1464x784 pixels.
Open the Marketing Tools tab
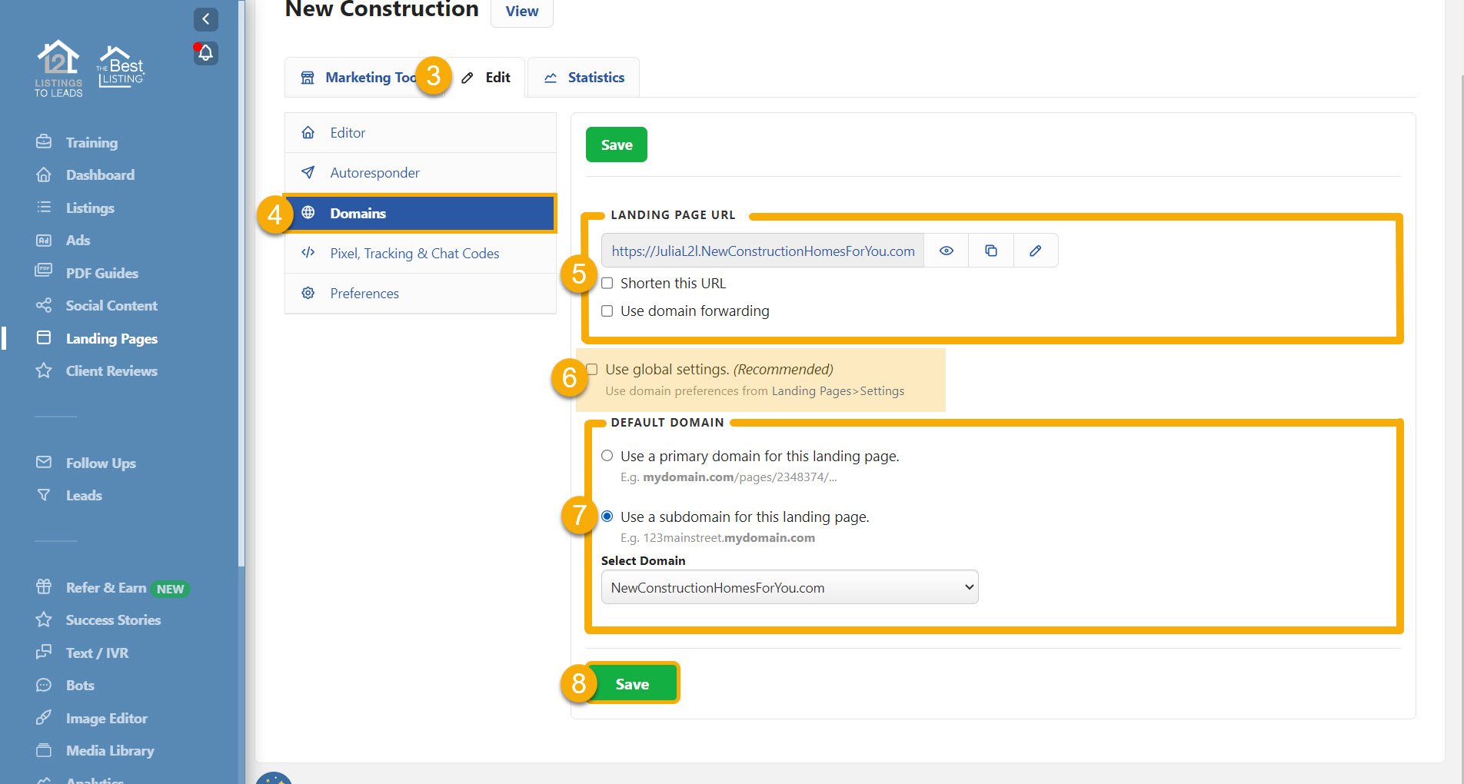tap(361, 77)
